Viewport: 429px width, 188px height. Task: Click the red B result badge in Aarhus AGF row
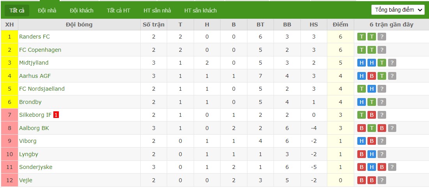click(x=372, y=76)
